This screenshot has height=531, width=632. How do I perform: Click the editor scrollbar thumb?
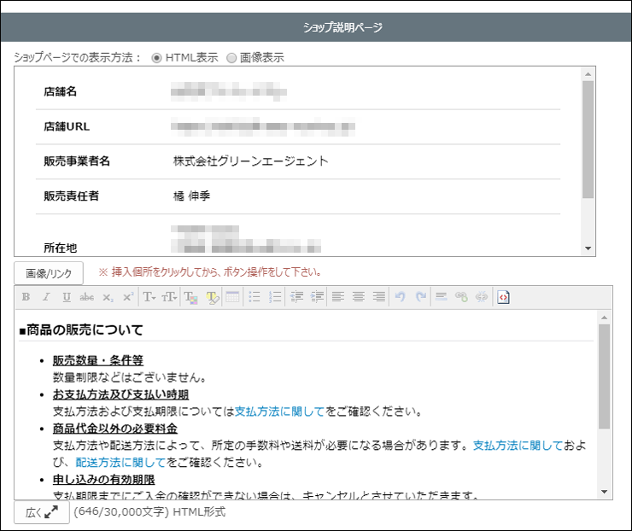pos(604,376)
